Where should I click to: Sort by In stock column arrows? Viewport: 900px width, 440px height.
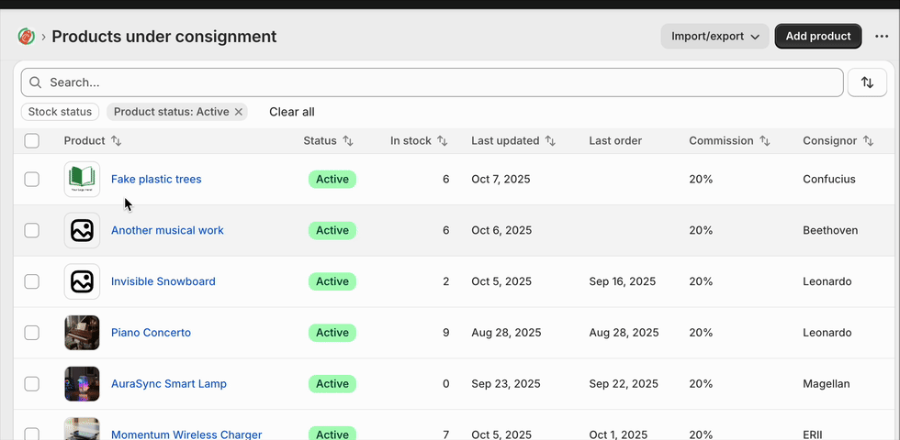click(x=442, y=141)
